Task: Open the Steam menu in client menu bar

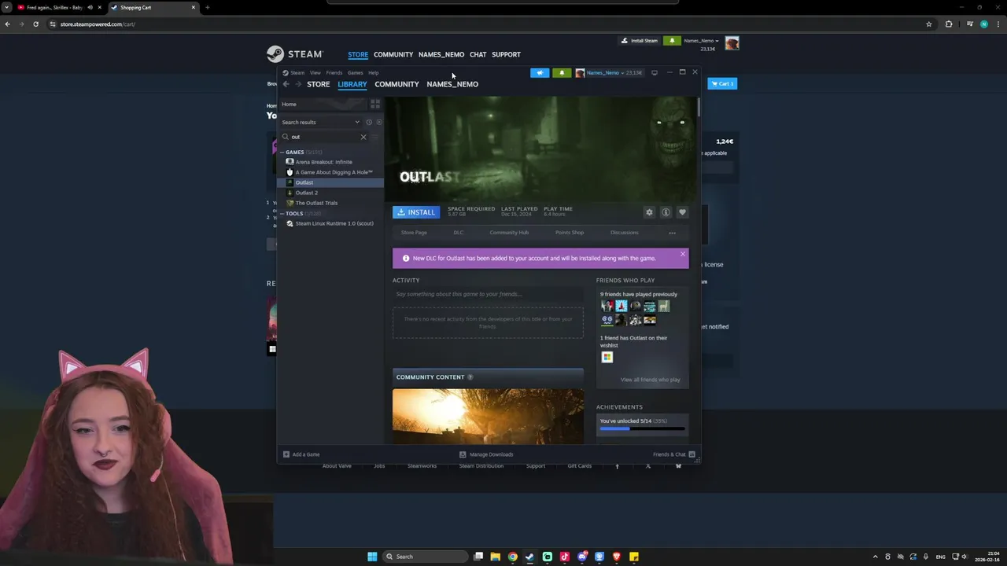Action: click(297, 73)
